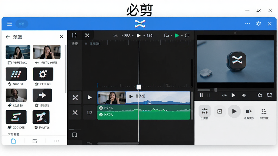Open the list sort settings button
278x156 pixels.
[264, 111]
